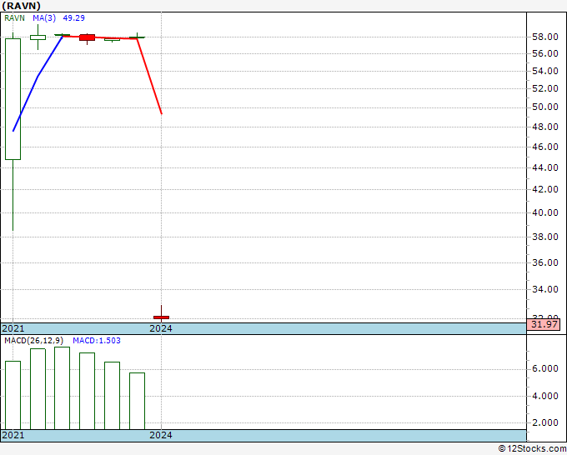Click the 2021 label on price chart axis
This screenshot has height=455, width=567.
tap(13, 328)
